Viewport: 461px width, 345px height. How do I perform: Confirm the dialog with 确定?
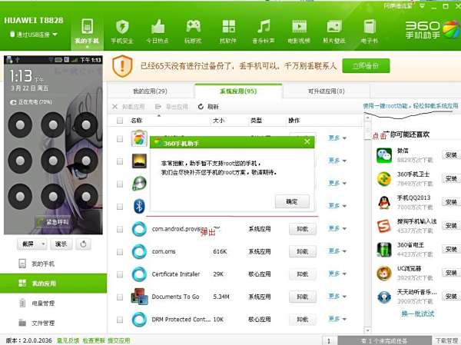point(292,201)
